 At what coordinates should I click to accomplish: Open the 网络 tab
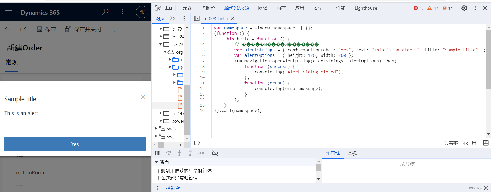(263, 8)
